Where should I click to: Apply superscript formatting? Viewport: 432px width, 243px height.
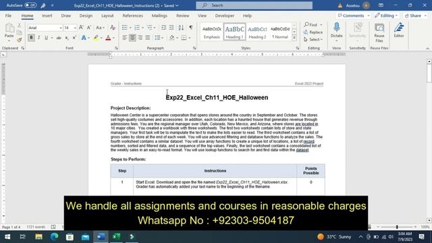(x=74, y=38)
